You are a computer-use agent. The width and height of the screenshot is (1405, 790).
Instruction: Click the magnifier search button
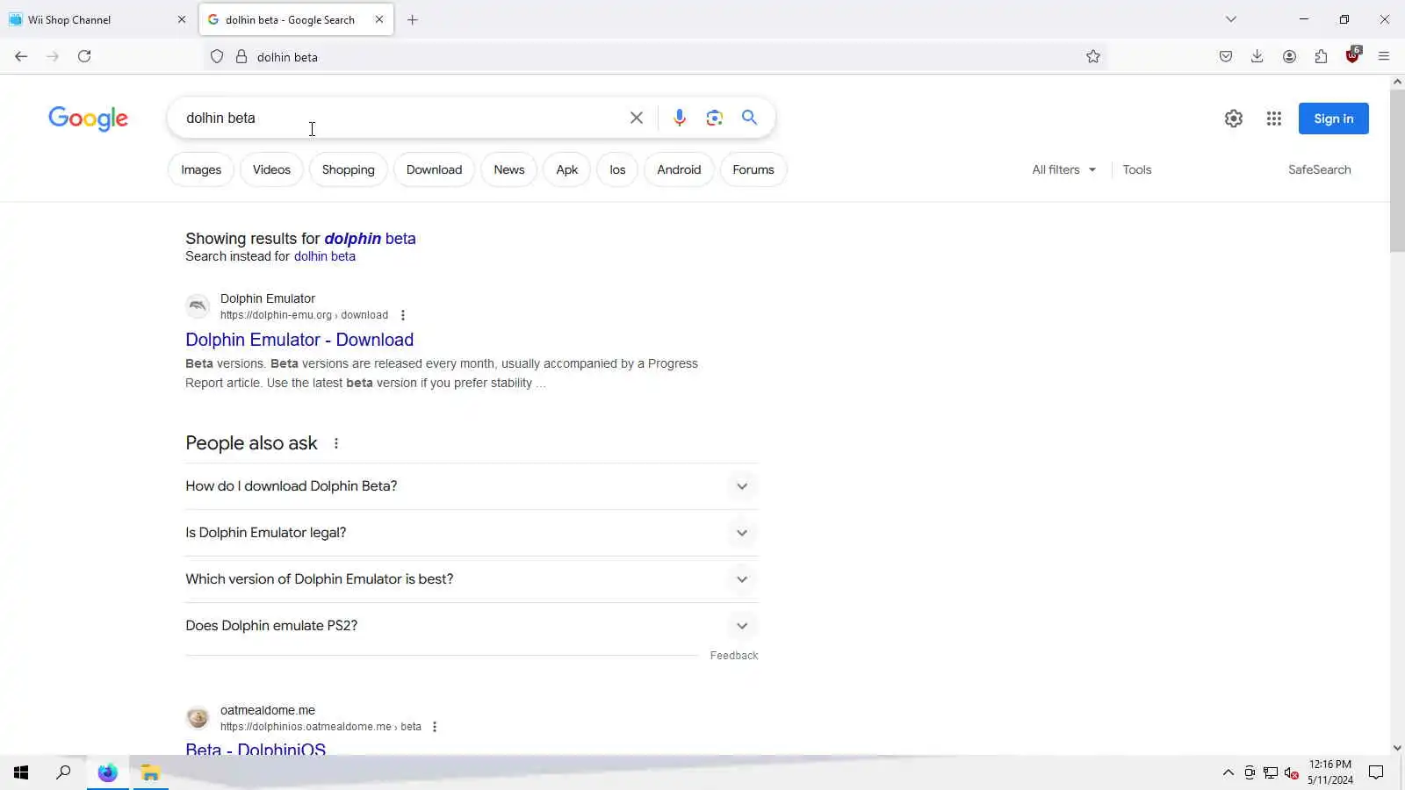[749, 117]
